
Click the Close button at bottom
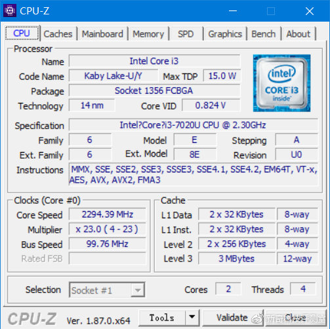(295, 317)
